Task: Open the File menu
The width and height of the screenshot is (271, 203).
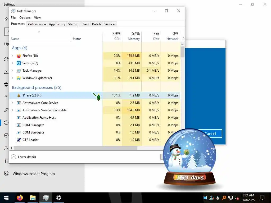Action: [x=13, y=18]
